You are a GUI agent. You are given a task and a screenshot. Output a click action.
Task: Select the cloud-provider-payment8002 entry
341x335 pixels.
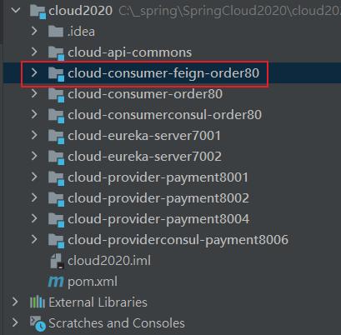[158, 198]
